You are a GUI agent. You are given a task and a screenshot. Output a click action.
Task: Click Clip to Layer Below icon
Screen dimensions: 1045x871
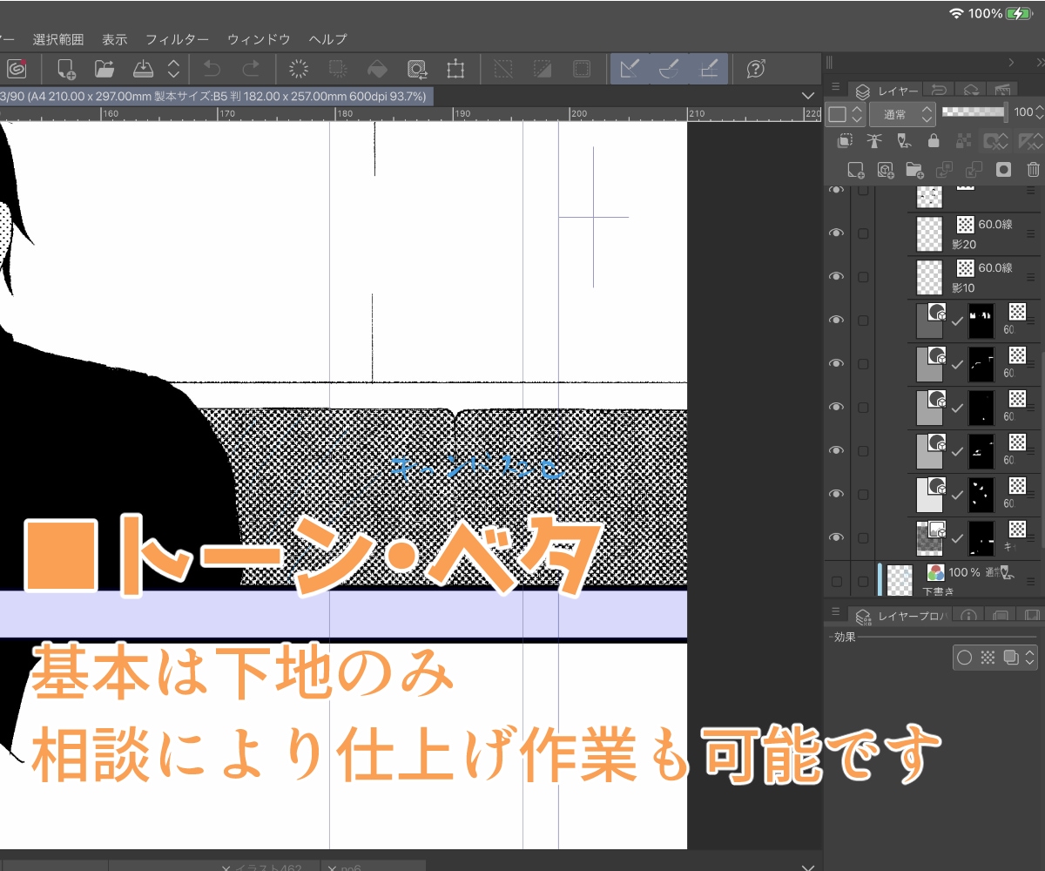pyautogui.click(x=845, y=141)
